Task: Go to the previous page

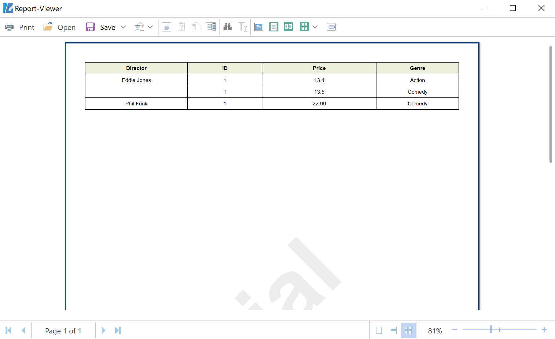Action: (x=23, y=330)
